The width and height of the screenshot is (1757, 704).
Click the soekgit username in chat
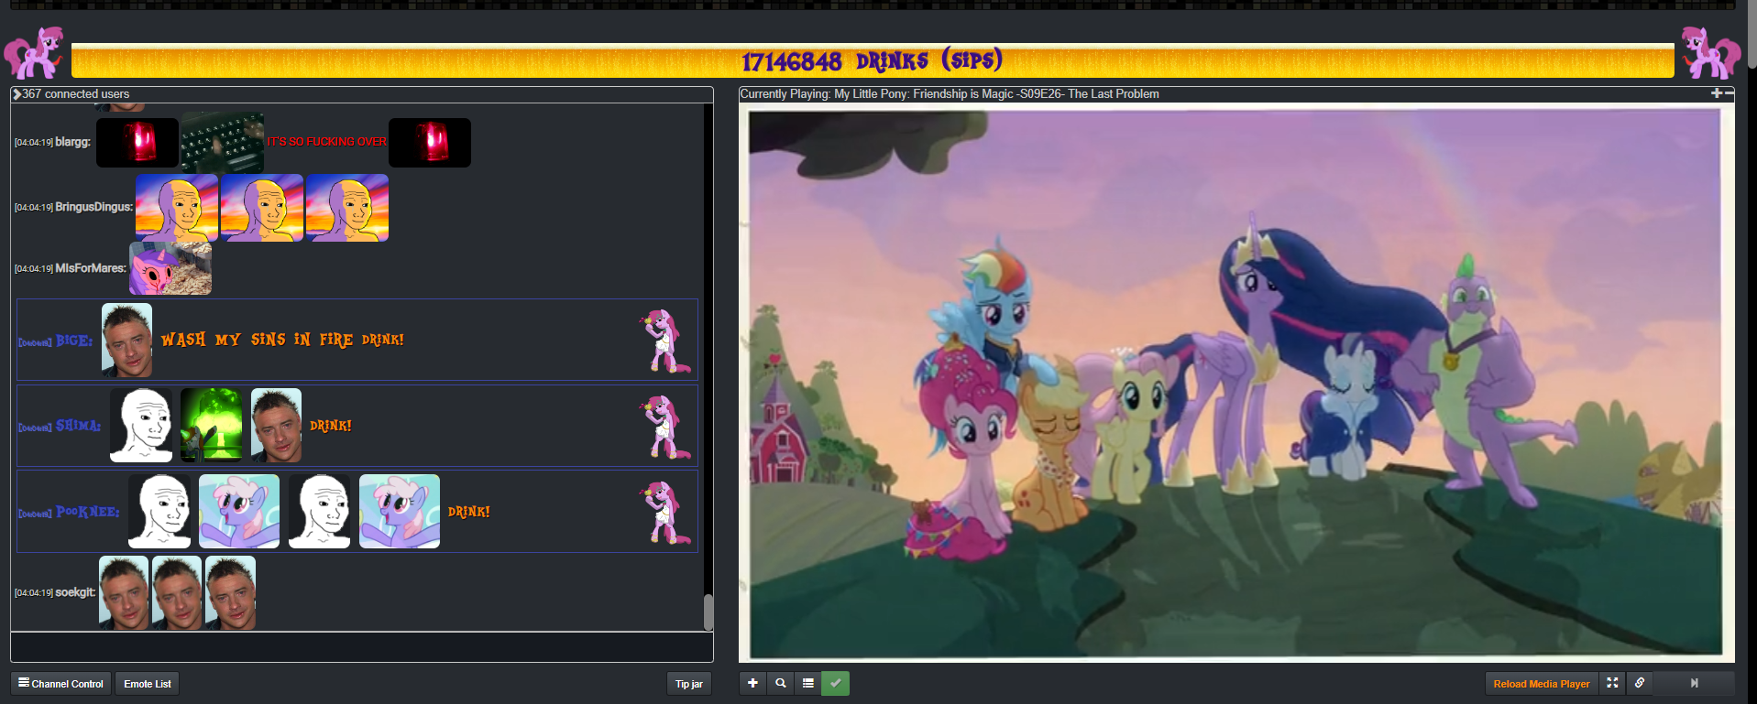[74, 592]
